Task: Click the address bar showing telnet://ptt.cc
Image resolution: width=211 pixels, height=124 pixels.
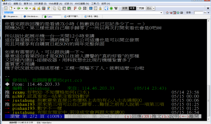Action: (82, 13)
